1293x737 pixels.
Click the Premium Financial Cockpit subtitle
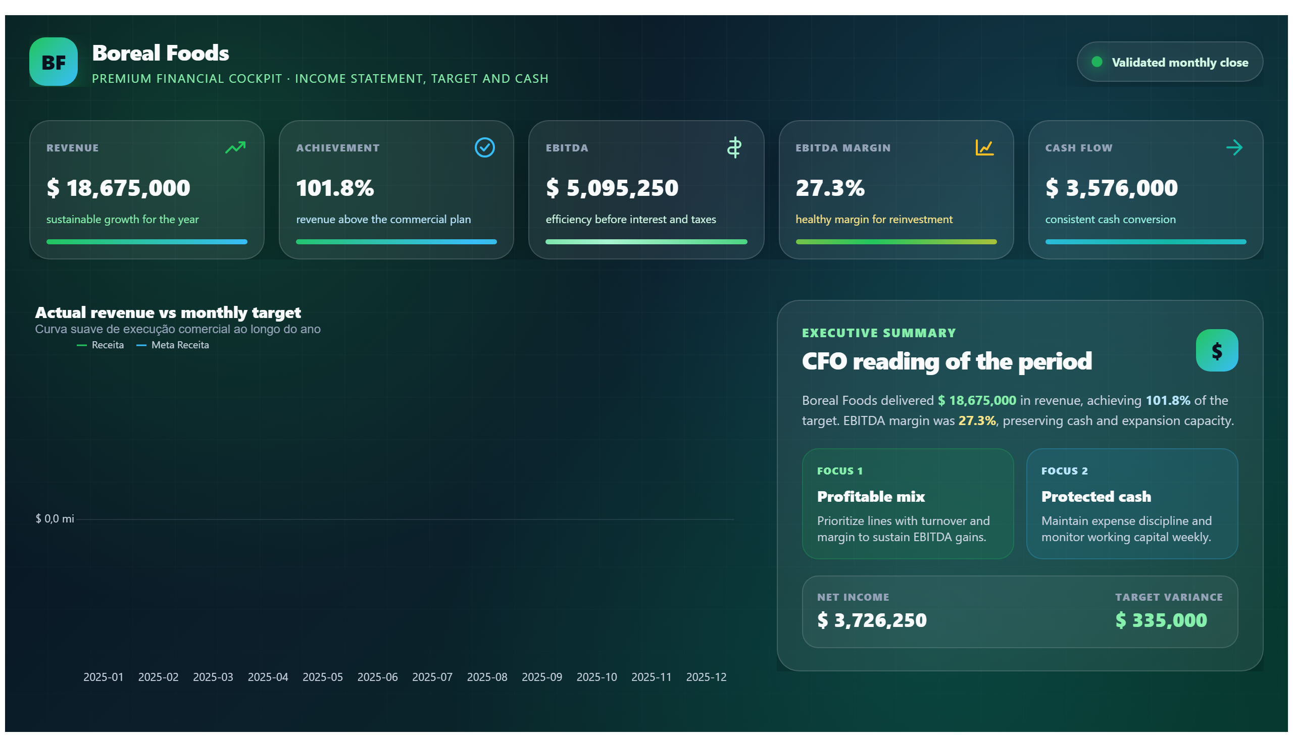320,78
